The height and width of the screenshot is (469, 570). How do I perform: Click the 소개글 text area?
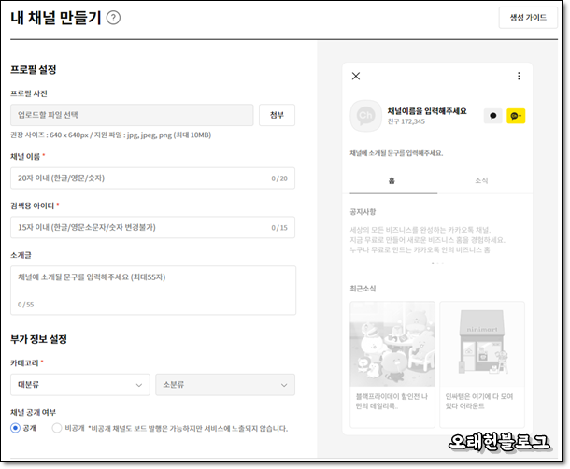pos(153,291)
